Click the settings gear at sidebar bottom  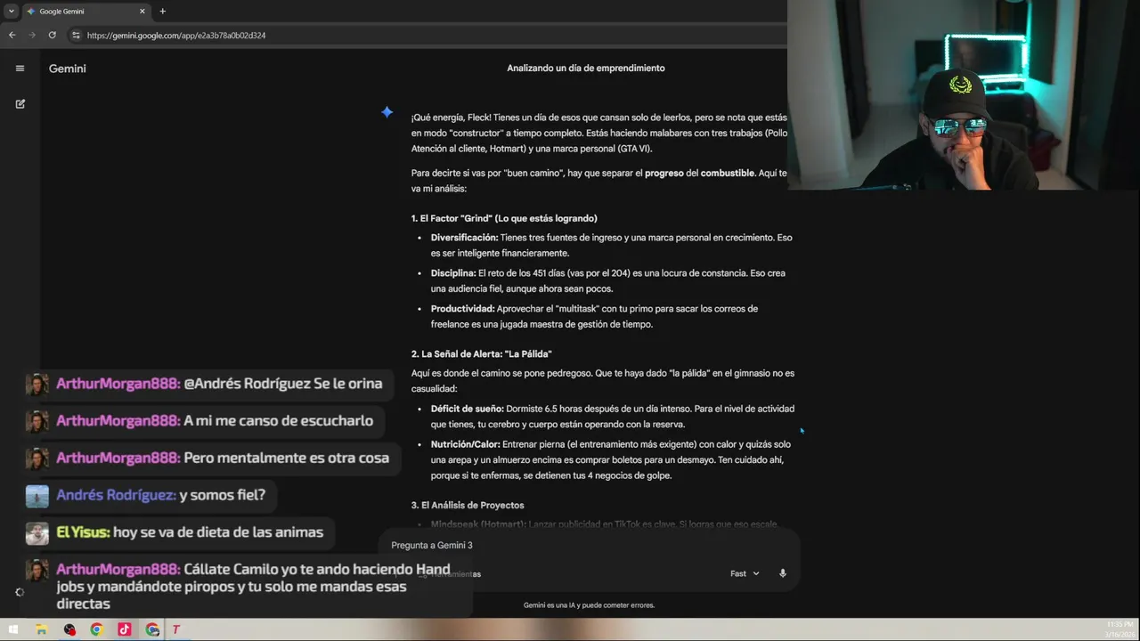tap(20, 592)
